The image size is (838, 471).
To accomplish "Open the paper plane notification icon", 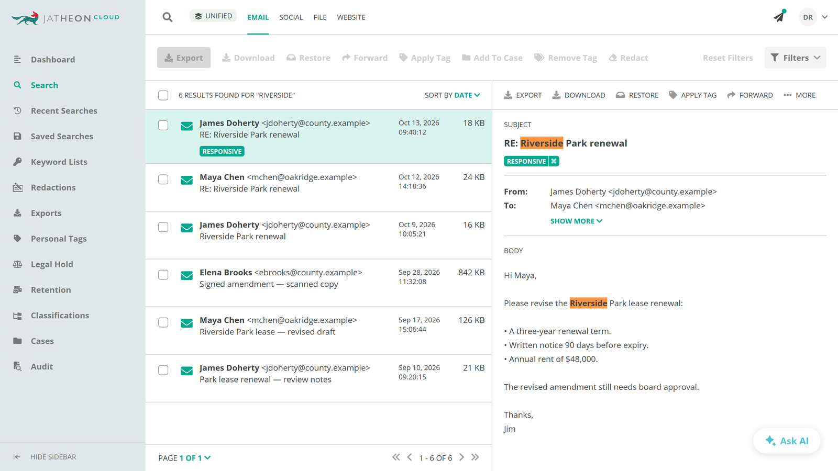I will pos(779,17).
